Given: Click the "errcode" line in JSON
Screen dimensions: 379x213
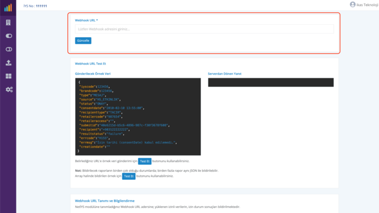Looking at the screenshot, I should pyautogui.click(x=94, y=138).
